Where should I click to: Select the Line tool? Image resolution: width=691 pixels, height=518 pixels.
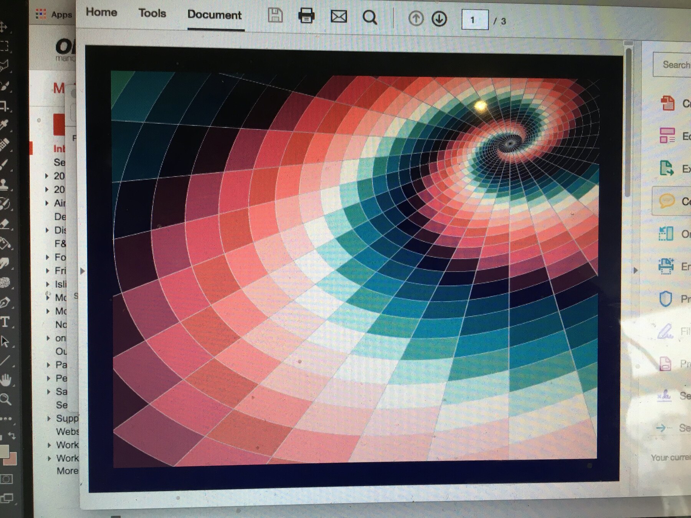tap(5, 360)
